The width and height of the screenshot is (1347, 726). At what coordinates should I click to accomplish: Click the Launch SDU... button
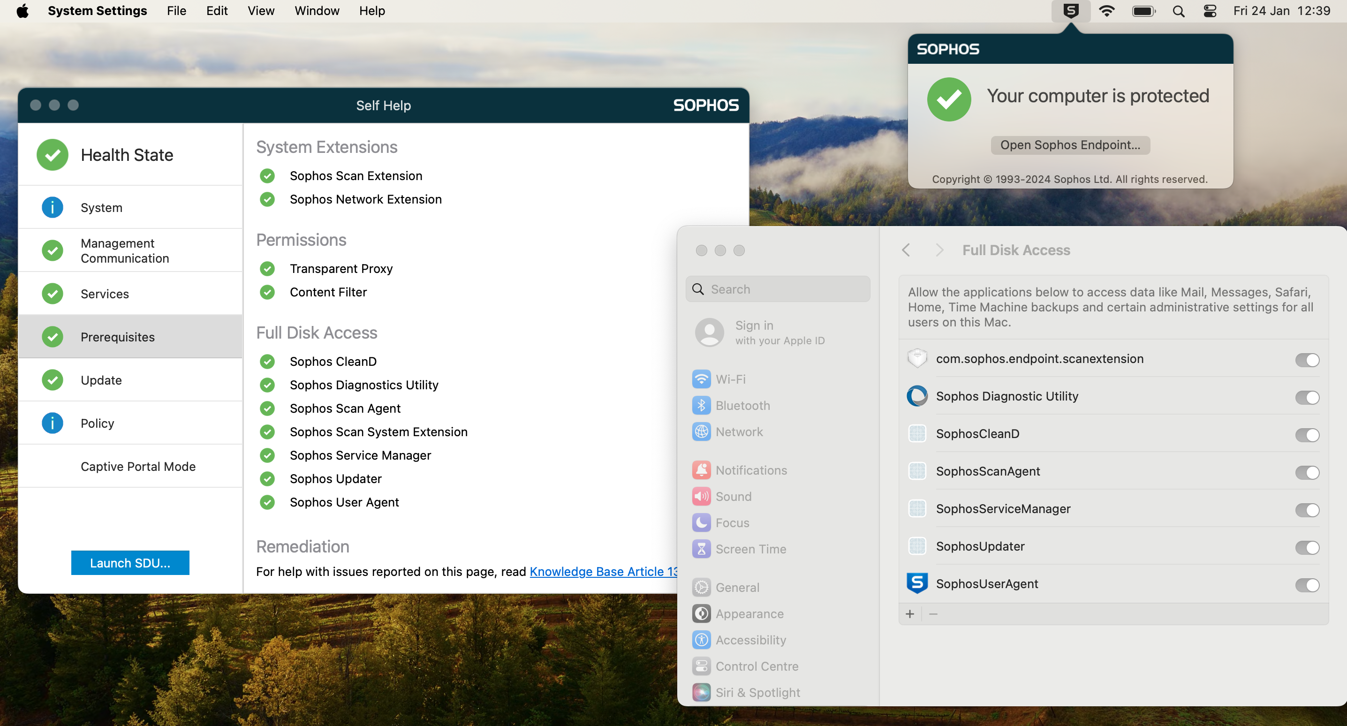click(130, 563)
